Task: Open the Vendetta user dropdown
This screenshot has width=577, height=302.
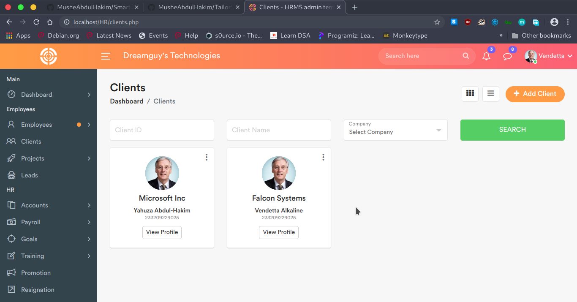Action: (x=548, y=56)
